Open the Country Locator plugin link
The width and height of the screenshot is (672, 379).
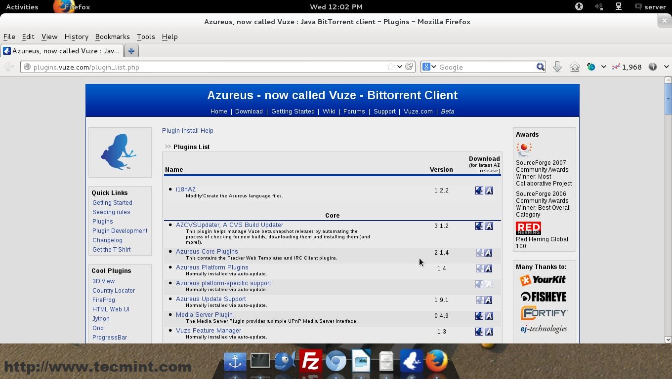pos(114,291)
